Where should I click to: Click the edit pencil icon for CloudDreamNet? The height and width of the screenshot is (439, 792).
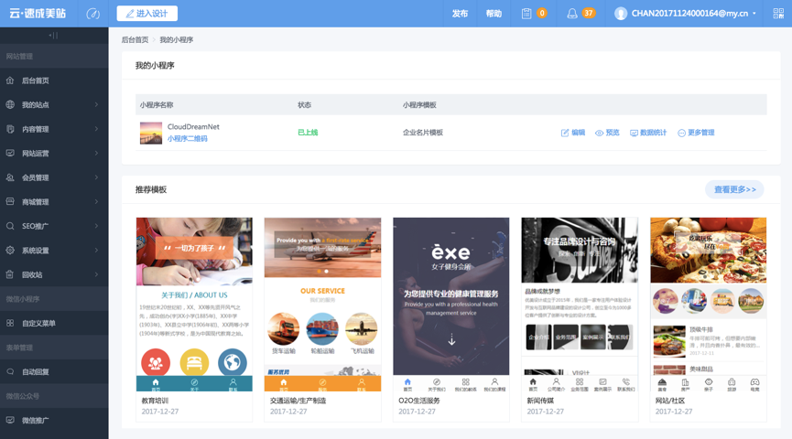click(565, 133)
